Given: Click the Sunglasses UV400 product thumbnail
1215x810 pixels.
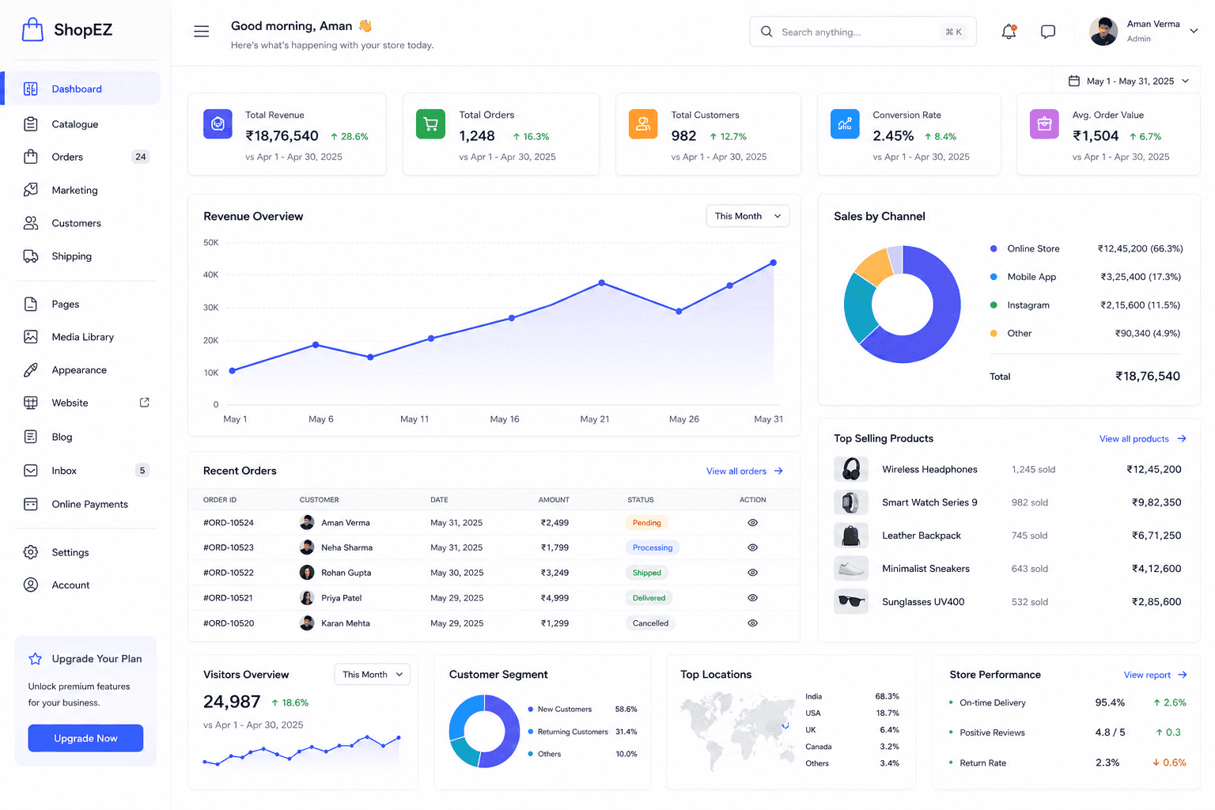Looking at the screenshot, I should [x=851, y=602].
